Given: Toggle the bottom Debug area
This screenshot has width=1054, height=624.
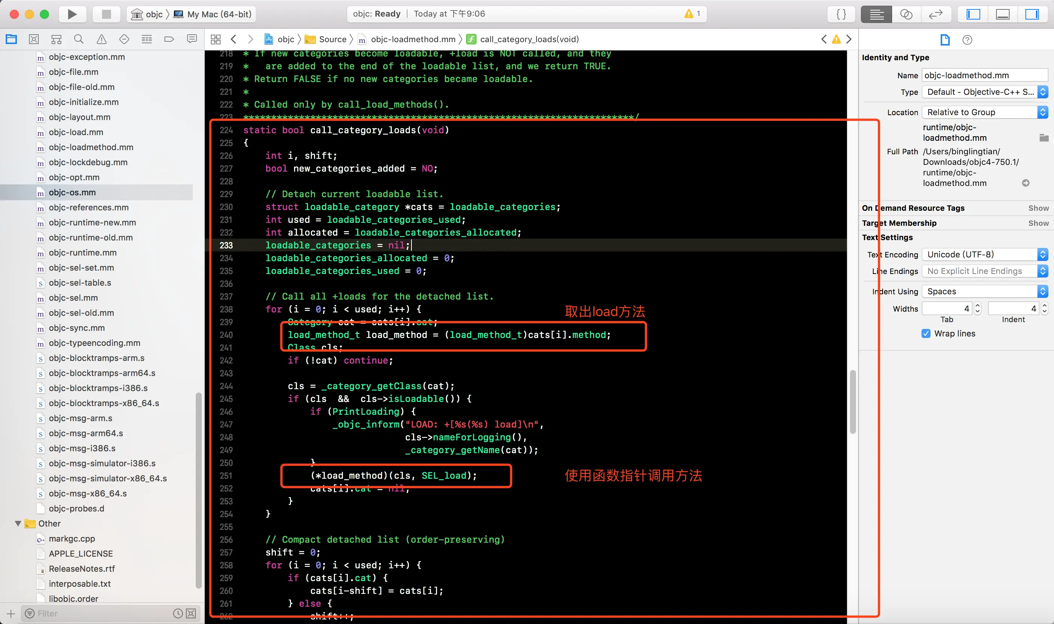Looking at the screenshot, I should point(1003,14).
